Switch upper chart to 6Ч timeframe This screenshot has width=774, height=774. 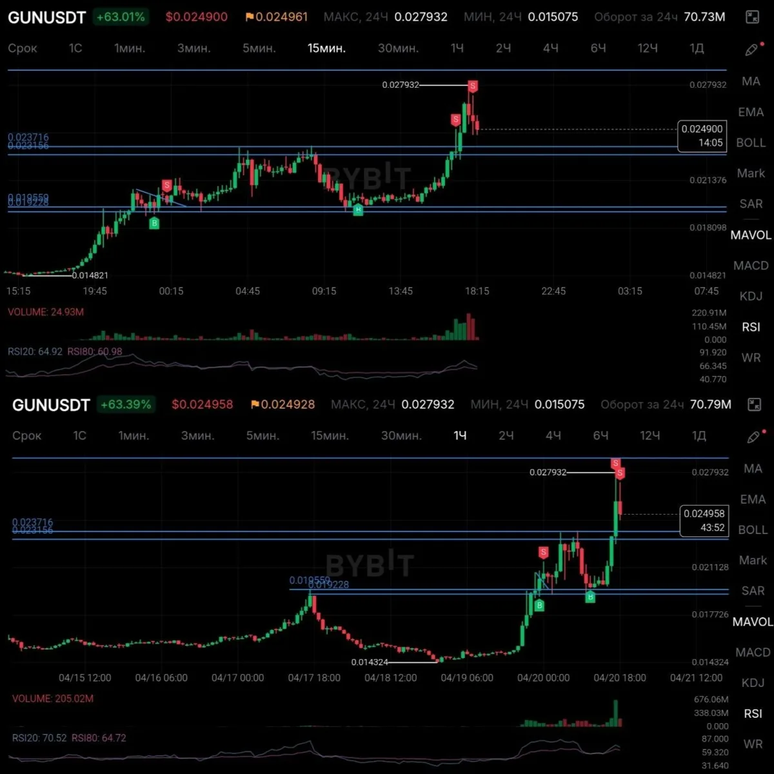point(599,48)
